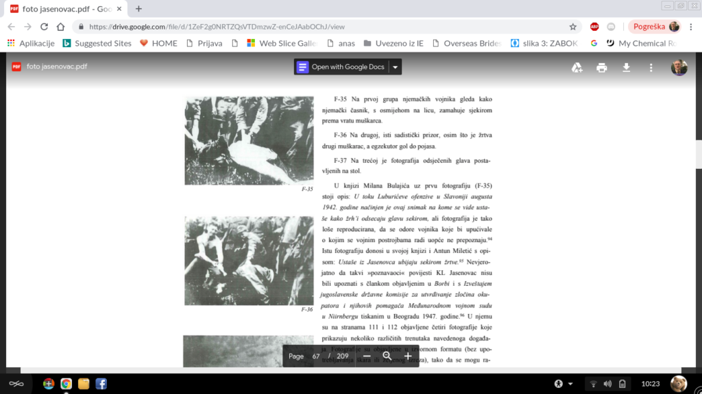Zoom out using the minus button
Viewport: 702px width, 394px height.
[x=367, y=356]
